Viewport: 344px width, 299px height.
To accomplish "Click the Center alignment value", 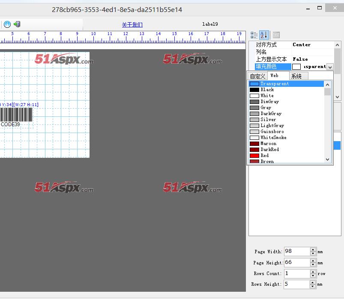I will (x=302, y=44).
